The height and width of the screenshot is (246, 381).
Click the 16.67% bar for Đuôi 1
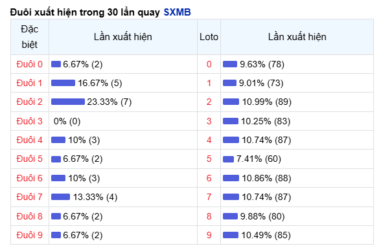pyautogui.click(x=63, y=83)
